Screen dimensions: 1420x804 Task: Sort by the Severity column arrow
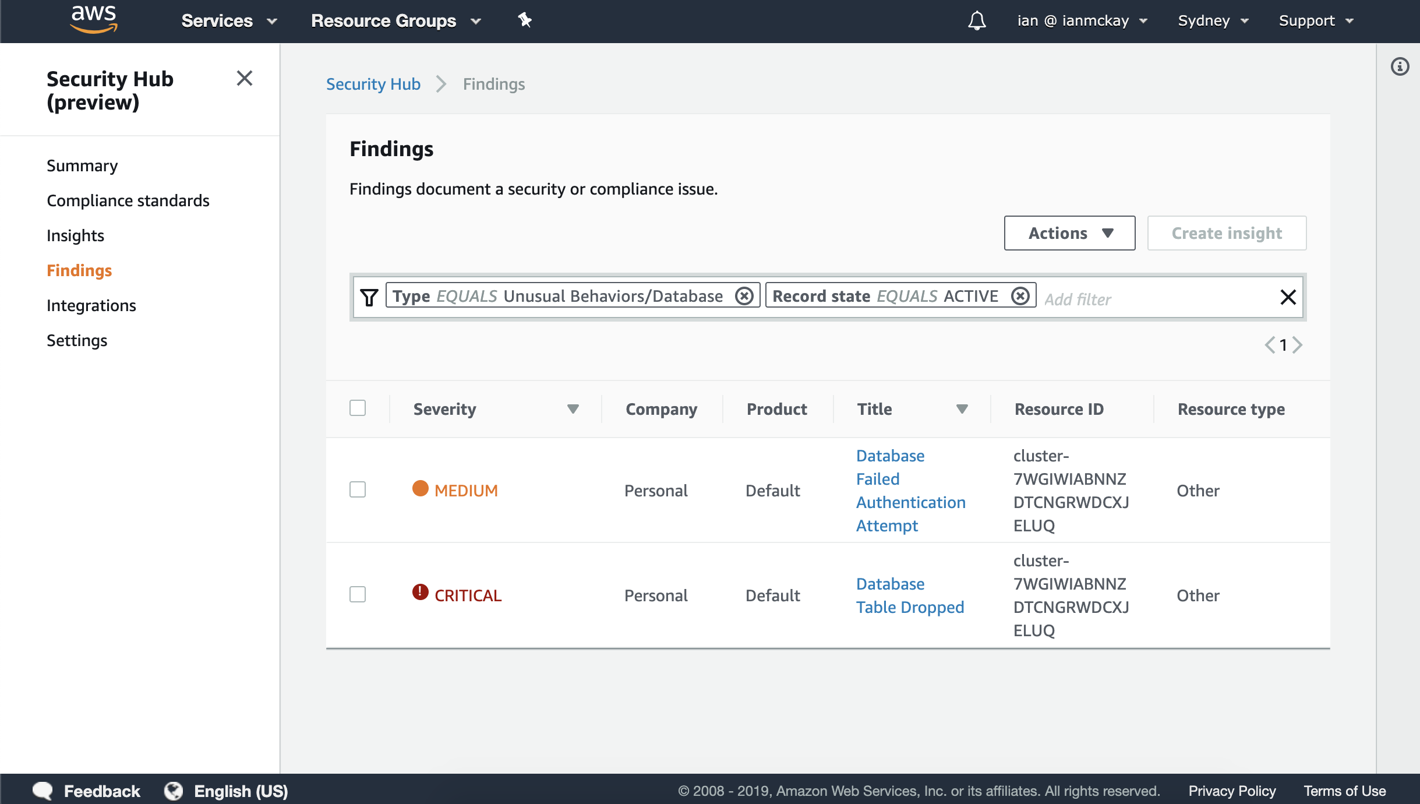click(x=573, y=409)
